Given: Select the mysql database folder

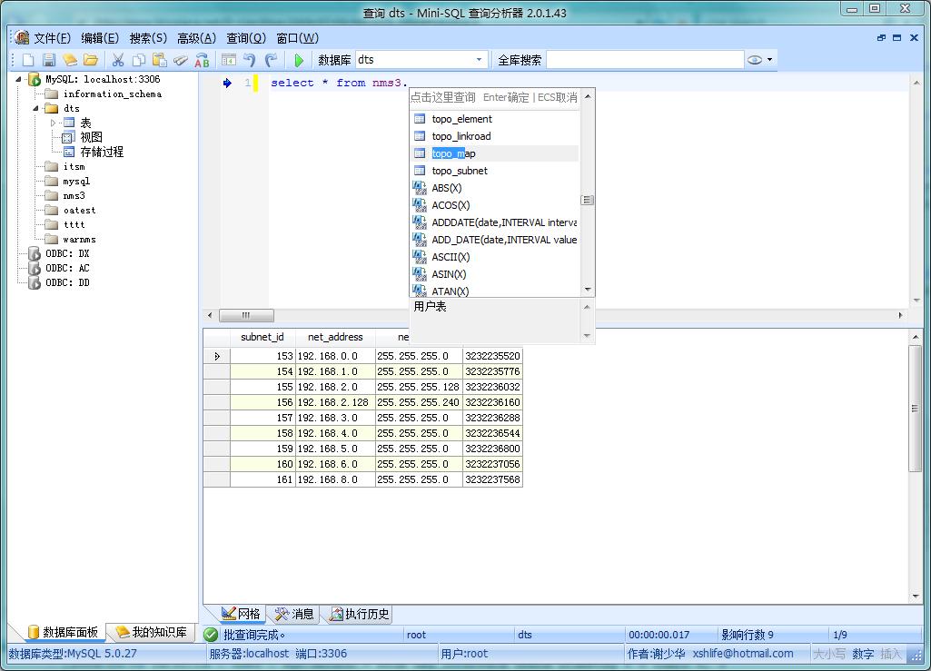Looking at the screenshot, I should [76, 181].
